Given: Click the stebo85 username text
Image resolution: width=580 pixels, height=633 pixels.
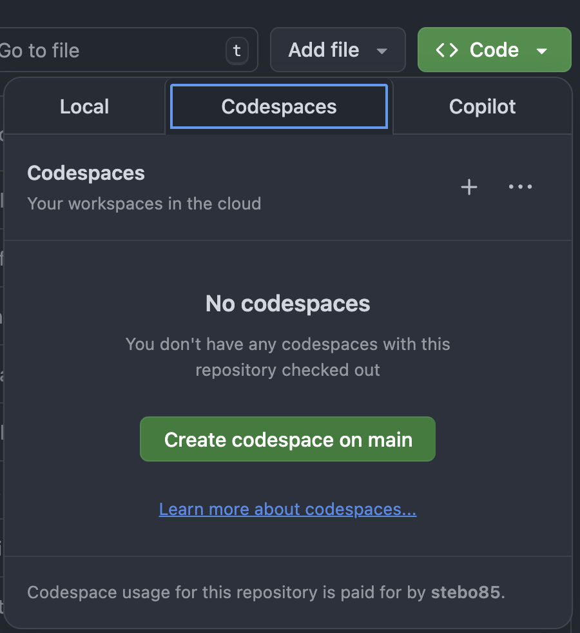Looking at the screenshot, I should point(465,592).
